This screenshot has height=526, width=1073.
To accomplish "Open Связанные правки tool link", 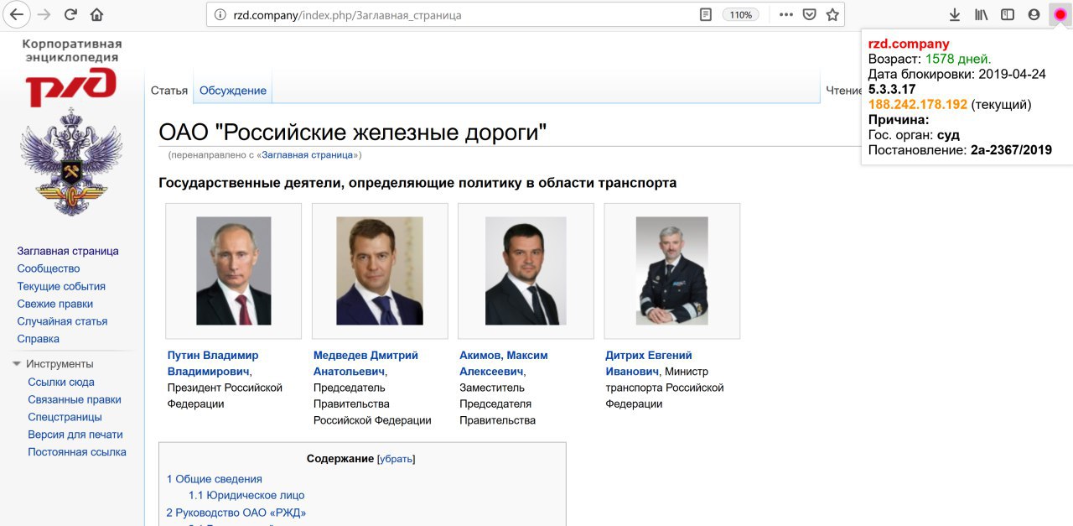I will (x=75, y=399).
